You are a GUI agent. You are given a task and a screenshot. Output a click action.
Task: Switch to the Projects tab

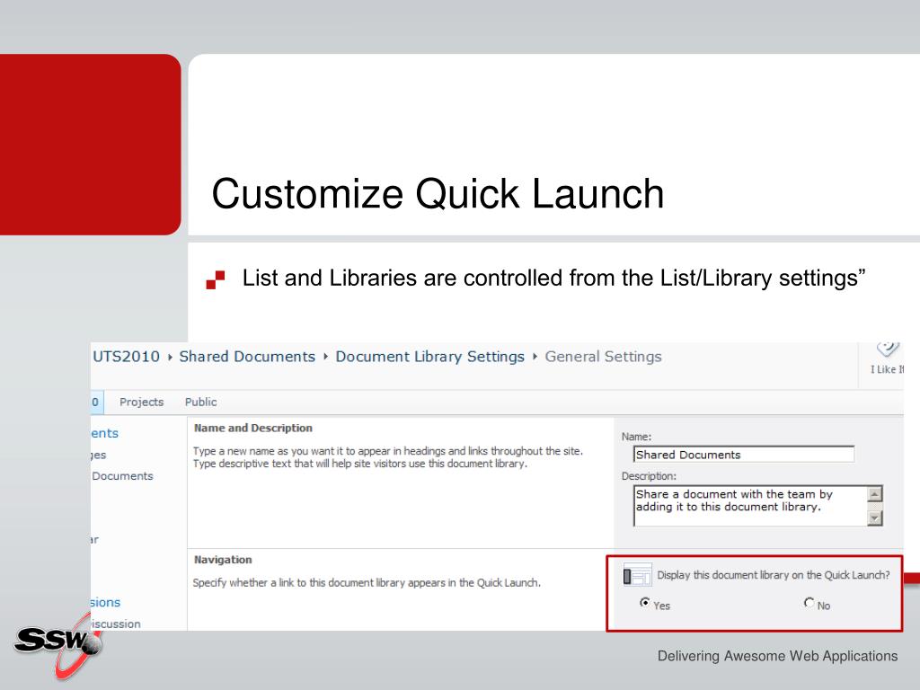[141, 402]
